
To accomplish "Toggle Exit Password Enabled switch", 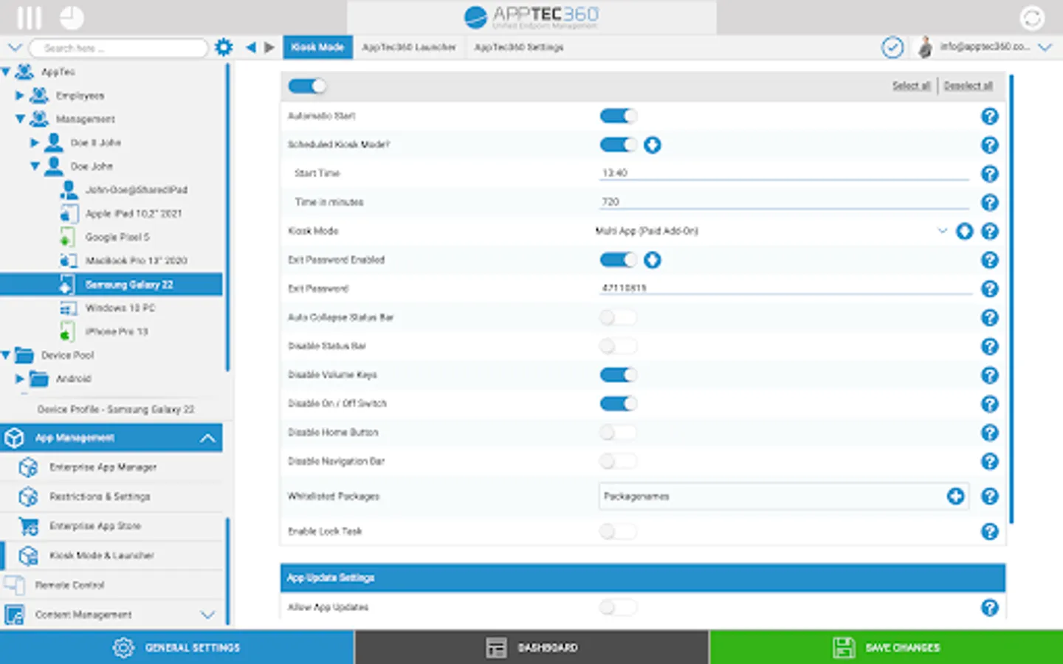I will 618,260.
